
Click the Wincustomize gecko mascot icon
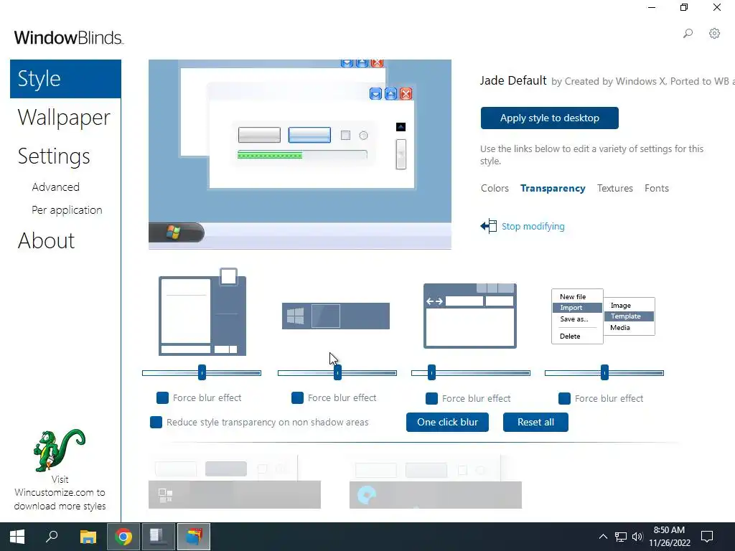tap(59, 451)
